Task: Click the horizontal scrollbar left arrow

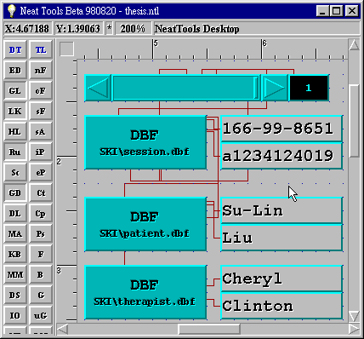Action: pyautogui.click(x=63, y=329)
